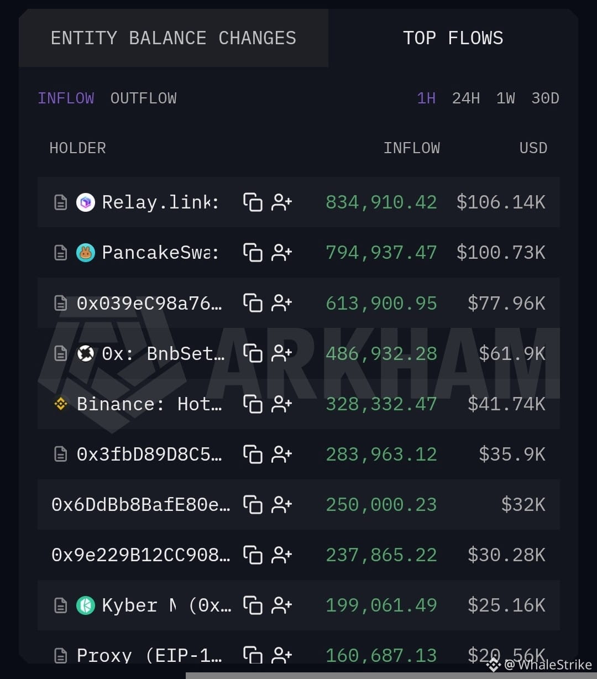Choose the 1W time range
Viewport: 597px width, 679px height.
click(x=506, y=98)
